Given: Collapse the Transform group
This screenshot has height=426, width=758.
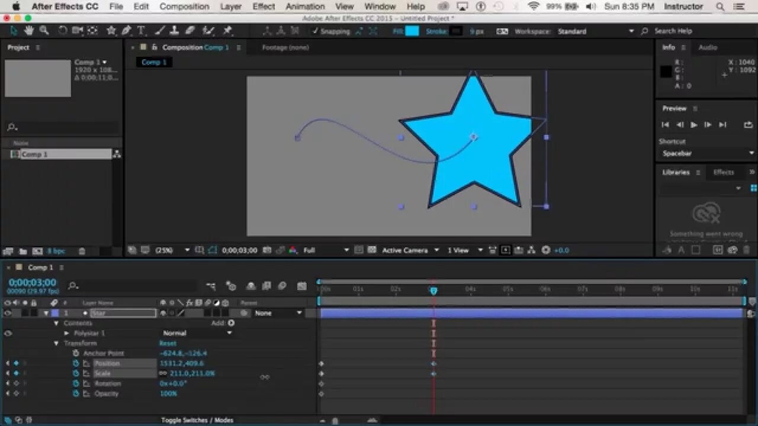Looking at the screenshot, I should (57, 343).
